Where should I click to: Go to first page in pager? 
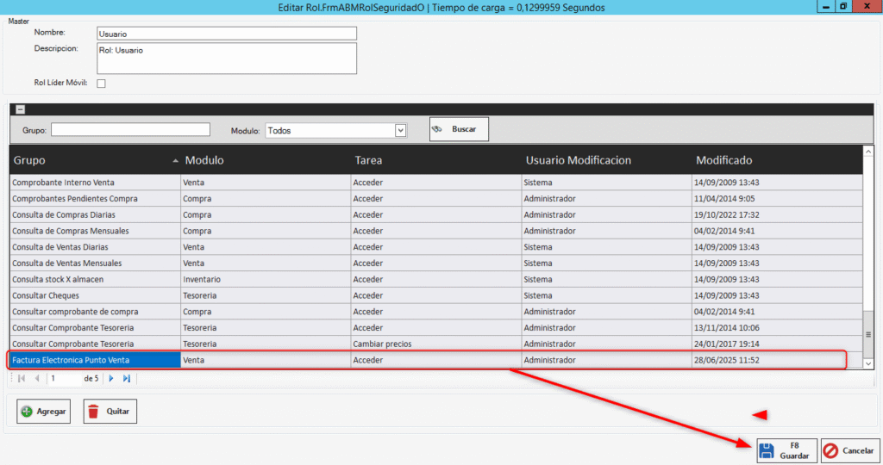point(22,378)
